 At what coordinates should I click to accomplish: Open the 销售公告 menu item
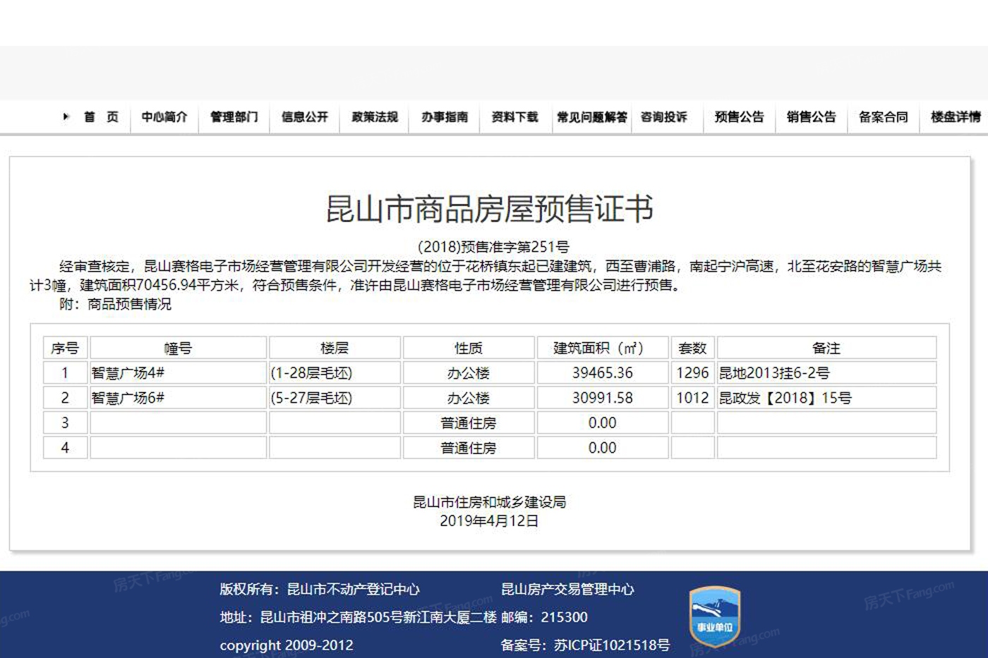coord(811,117)
